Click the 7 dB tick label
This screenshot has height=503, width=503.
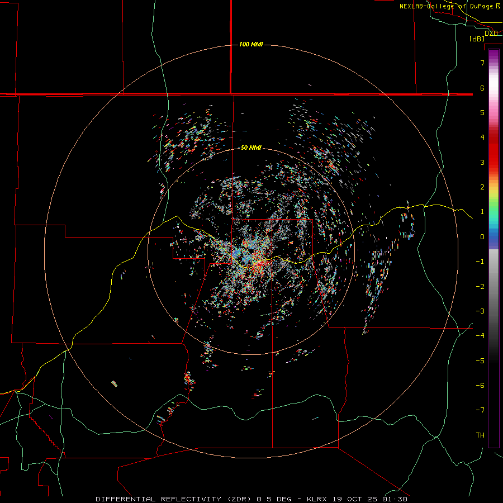(482, 63)
